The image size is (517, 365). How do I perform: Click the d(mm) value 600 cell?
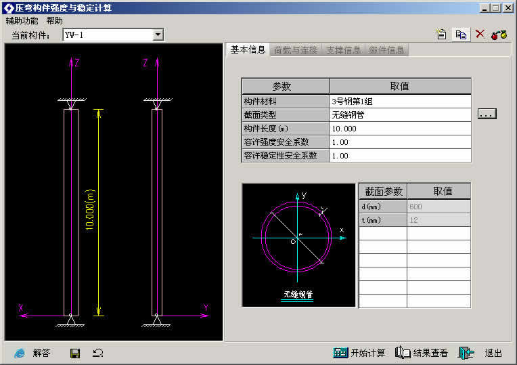(x=439, y=207)
